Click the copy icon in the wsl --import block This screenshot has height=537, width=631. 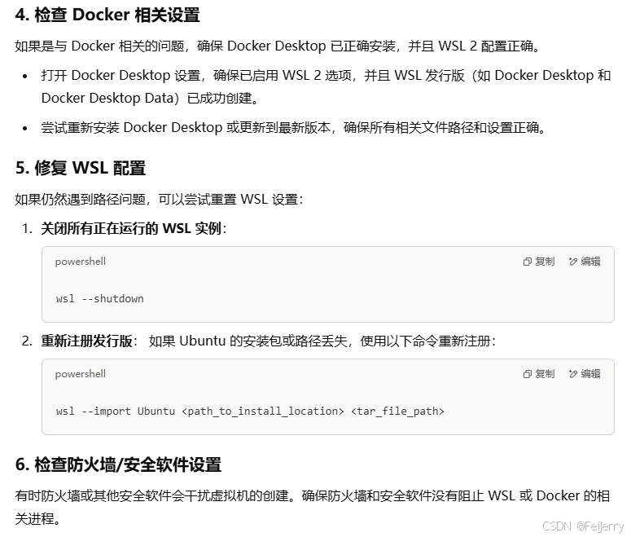point(527,374)
